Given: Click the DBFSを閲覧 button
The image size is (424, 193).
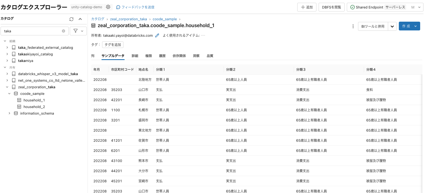Looking at the screenshot, I should 331,7.
